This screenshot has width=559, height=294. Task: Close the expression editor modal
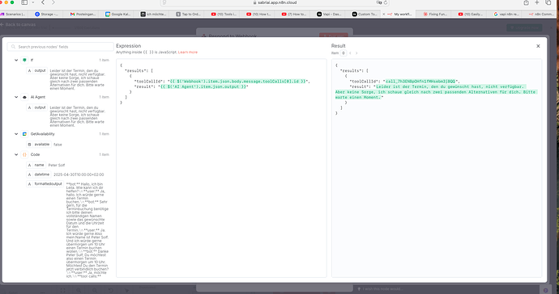[x=538, y=46]
